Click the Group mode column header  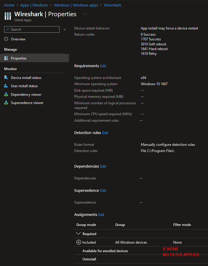[86, 224]
